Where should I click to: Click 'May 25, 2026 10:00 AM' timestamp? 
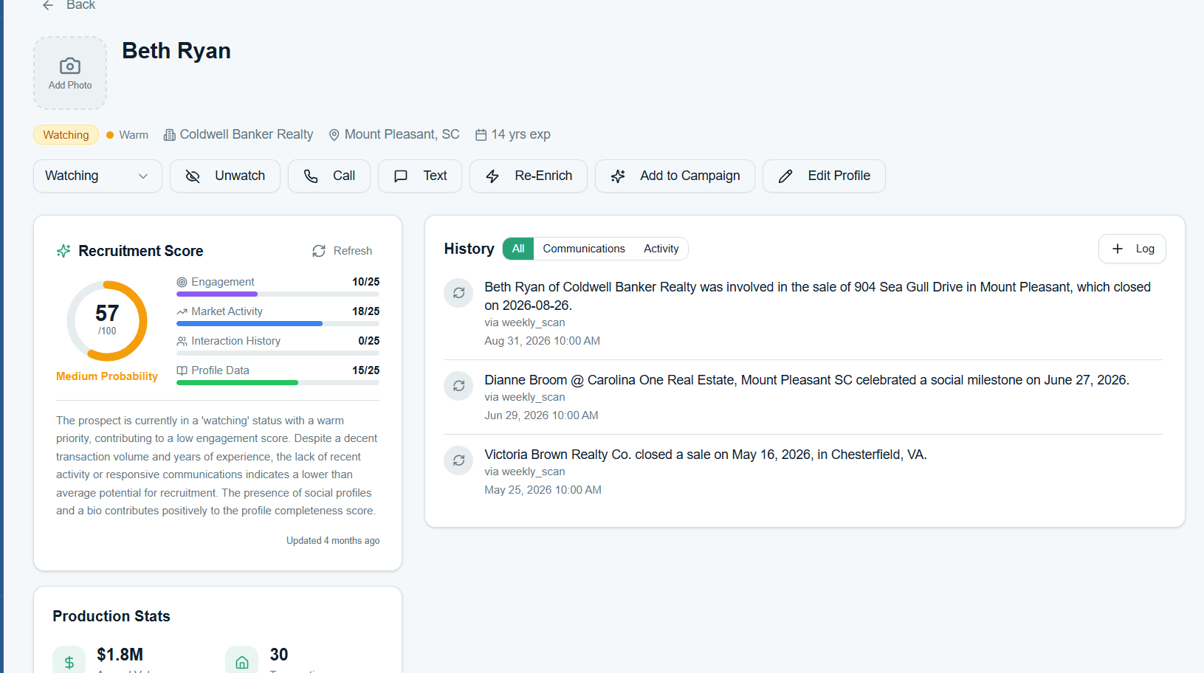tap(543, 490)
